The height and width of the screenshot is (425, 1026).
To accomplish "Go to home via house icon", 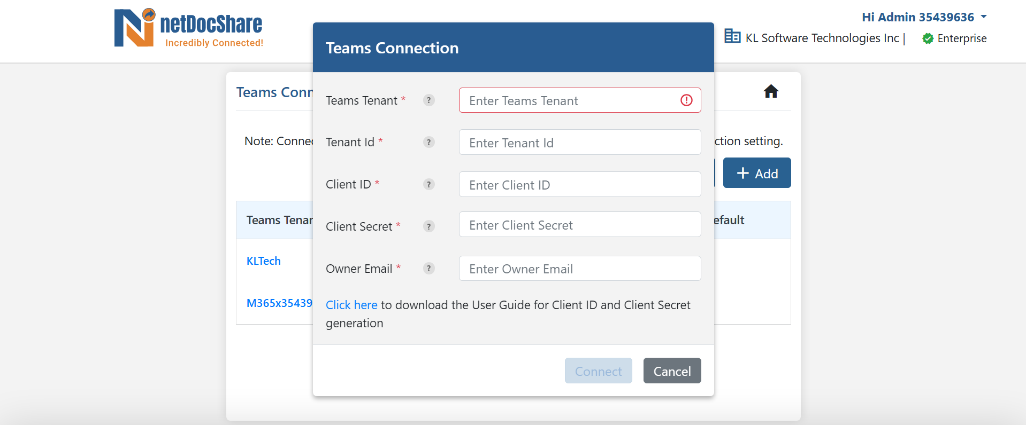I will [x=771, y=91].
